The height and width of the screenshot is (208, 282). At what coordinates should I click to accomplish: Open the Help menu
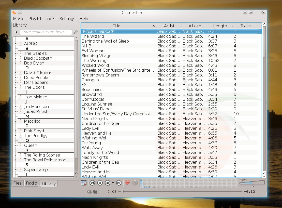[x=84, y=19]
